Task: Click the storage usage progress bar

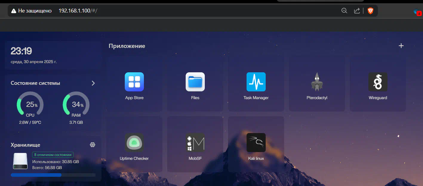Action: pyautogui.click(x=53, y=175)
